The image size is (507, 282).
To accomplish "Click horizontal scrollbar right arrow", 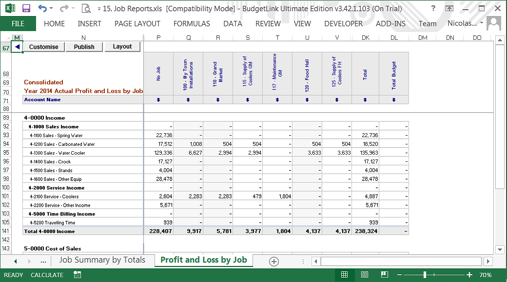I will coord(488,262).
